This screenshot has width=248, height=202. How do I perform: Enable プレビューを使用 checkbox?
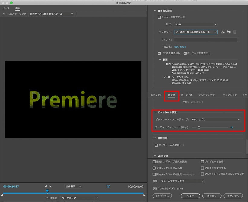202,162
